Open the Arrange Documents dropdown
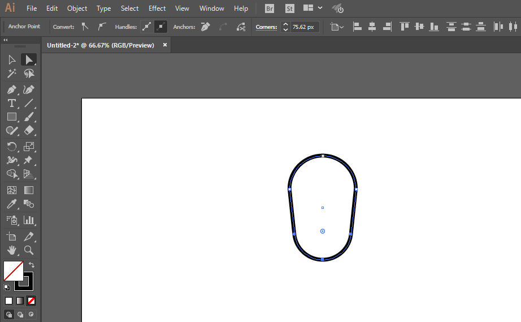The image size is (521, 322). [312, 8]
